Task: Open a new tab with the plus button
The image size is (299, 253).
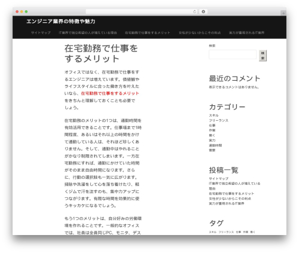Action: pos(283,13)
